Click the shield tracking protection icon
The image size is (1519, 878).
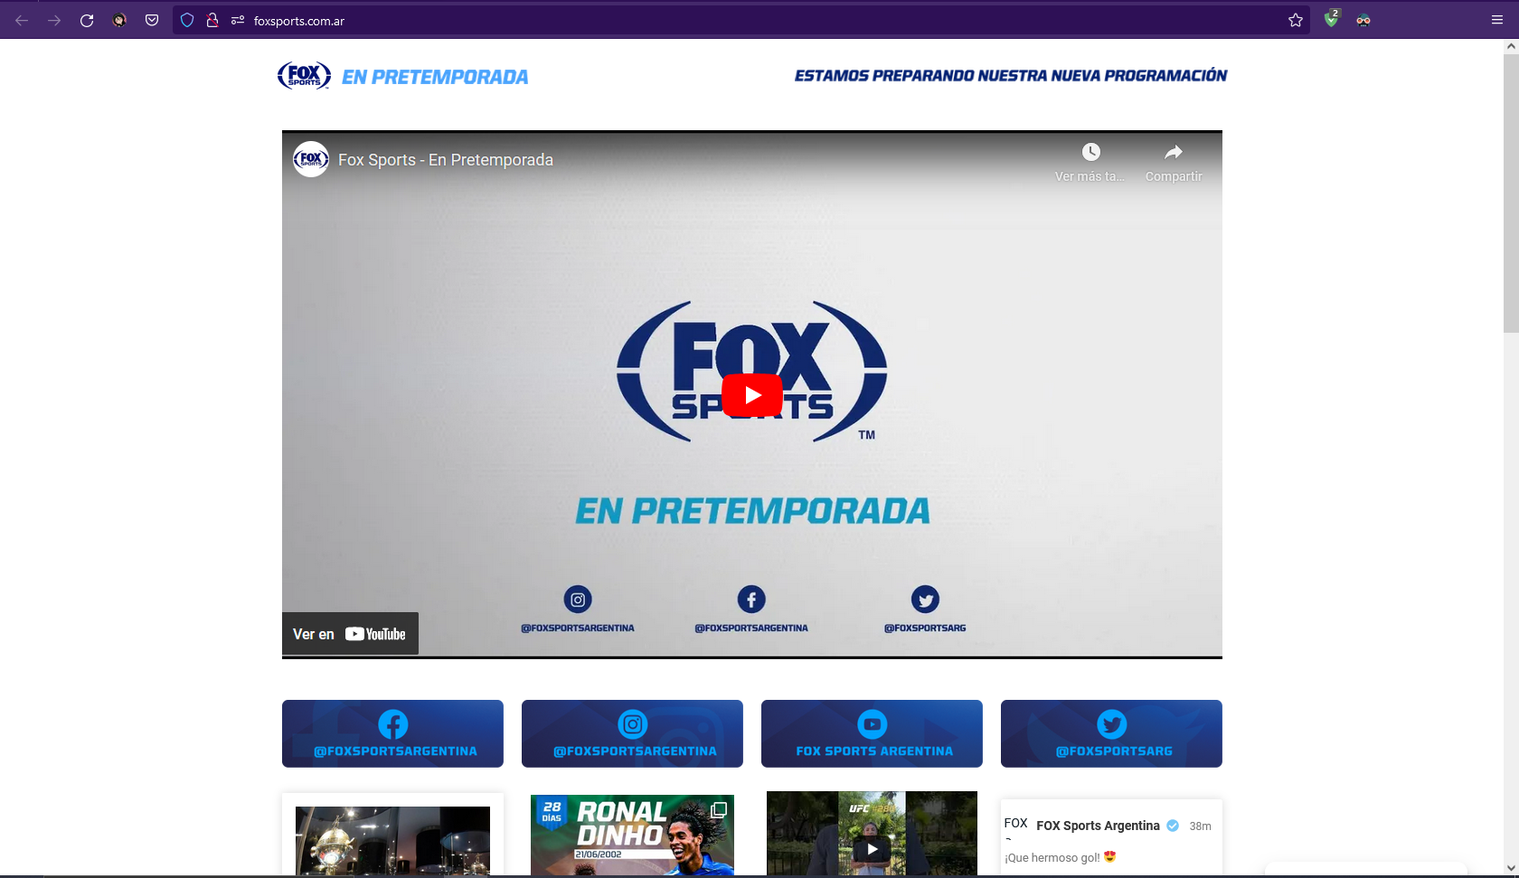187,20
